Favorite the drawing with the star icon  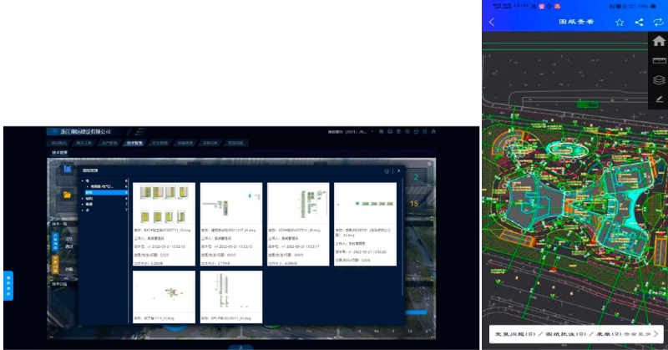tap(620, 23)
